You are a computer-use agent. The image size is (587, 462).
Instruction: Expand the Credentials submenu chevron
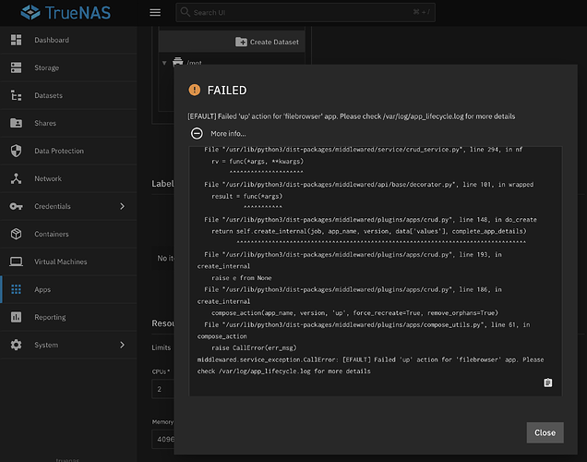pos(123,206)
